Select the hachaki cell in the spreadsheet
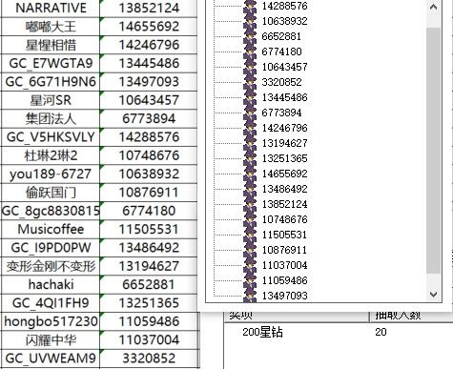Image resolution: width=453 pixels, height=369 pixels. 51,285
